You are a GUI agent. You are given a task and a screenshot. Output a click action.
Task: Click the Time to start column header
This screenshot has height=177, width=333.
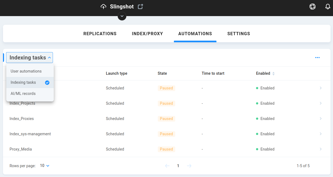pyautogui.click(x=213, y=73)
